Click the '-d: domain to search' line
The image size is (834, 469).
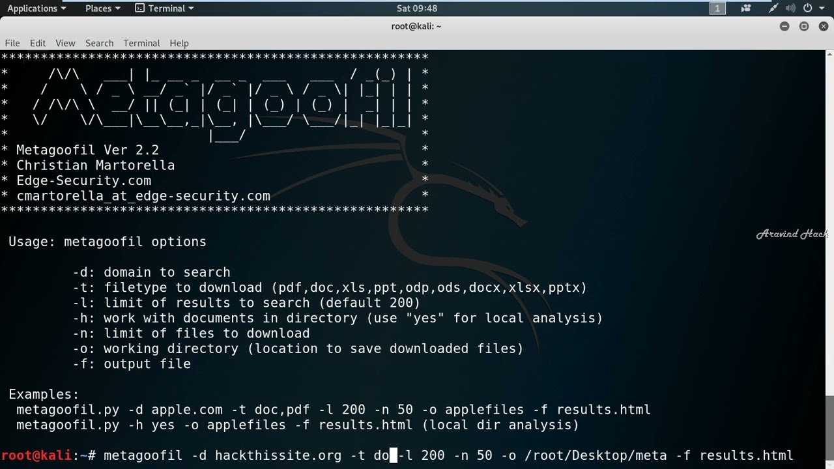[151, 272]
